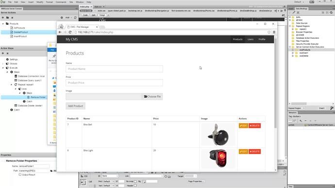Toggle the Output Result checkbox
Viewport: 335px width, 188px height.
(20, 174)
